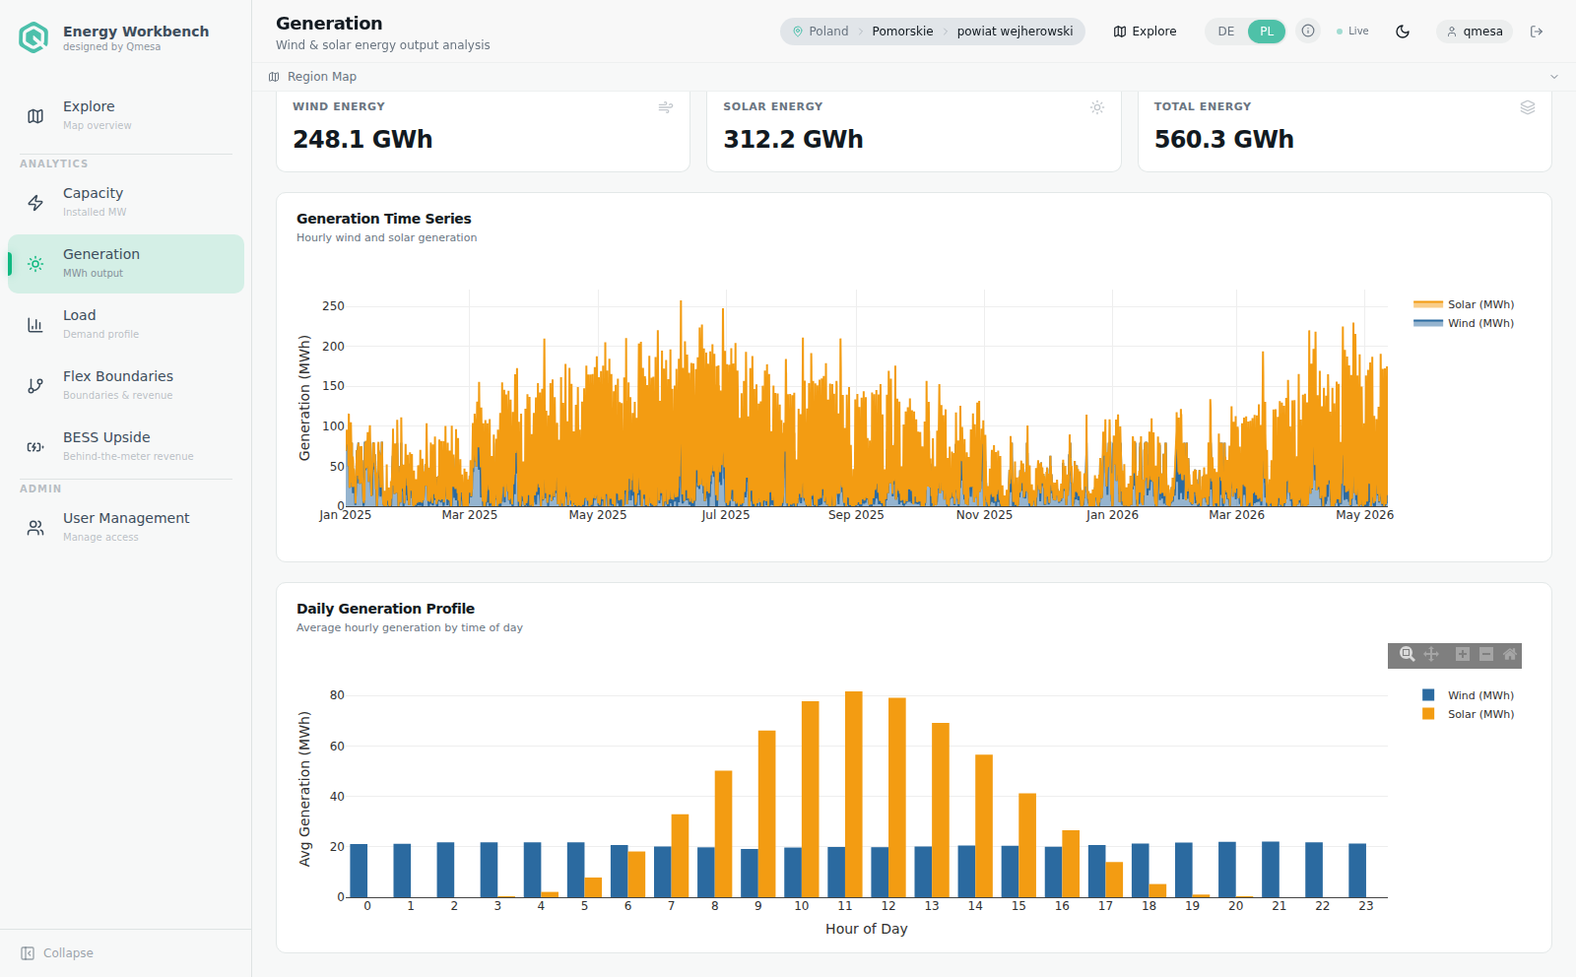Open the Pomorskie region breadcrumb

902,32
